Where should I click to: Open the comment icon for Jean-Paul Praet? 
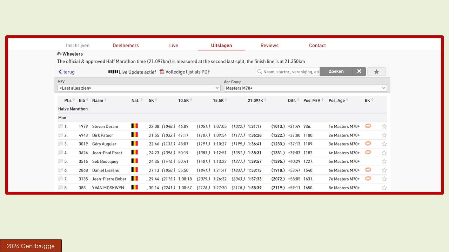(x=60, y=153)
